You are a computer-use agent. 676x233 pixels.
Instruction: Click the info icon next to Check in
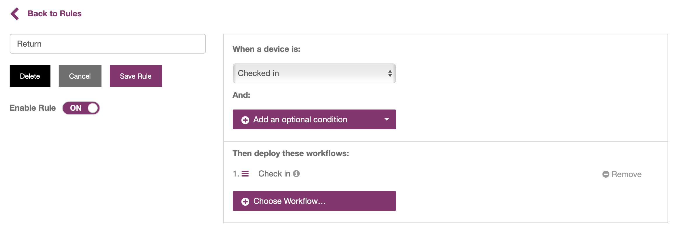pyautogui.click(x=296, y=174)
